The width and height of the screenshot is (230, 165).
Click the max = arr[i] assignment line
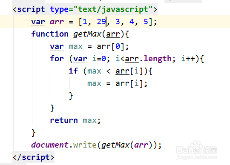tap(117, 84)
